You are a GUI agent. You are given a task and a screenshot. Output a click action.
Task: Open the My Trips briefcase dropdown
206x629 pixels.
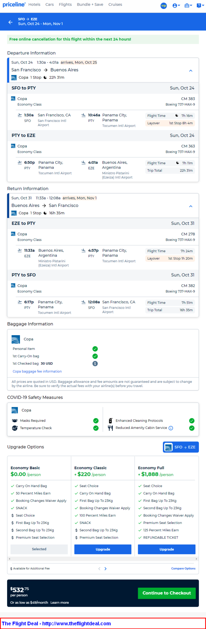[188, 6]
